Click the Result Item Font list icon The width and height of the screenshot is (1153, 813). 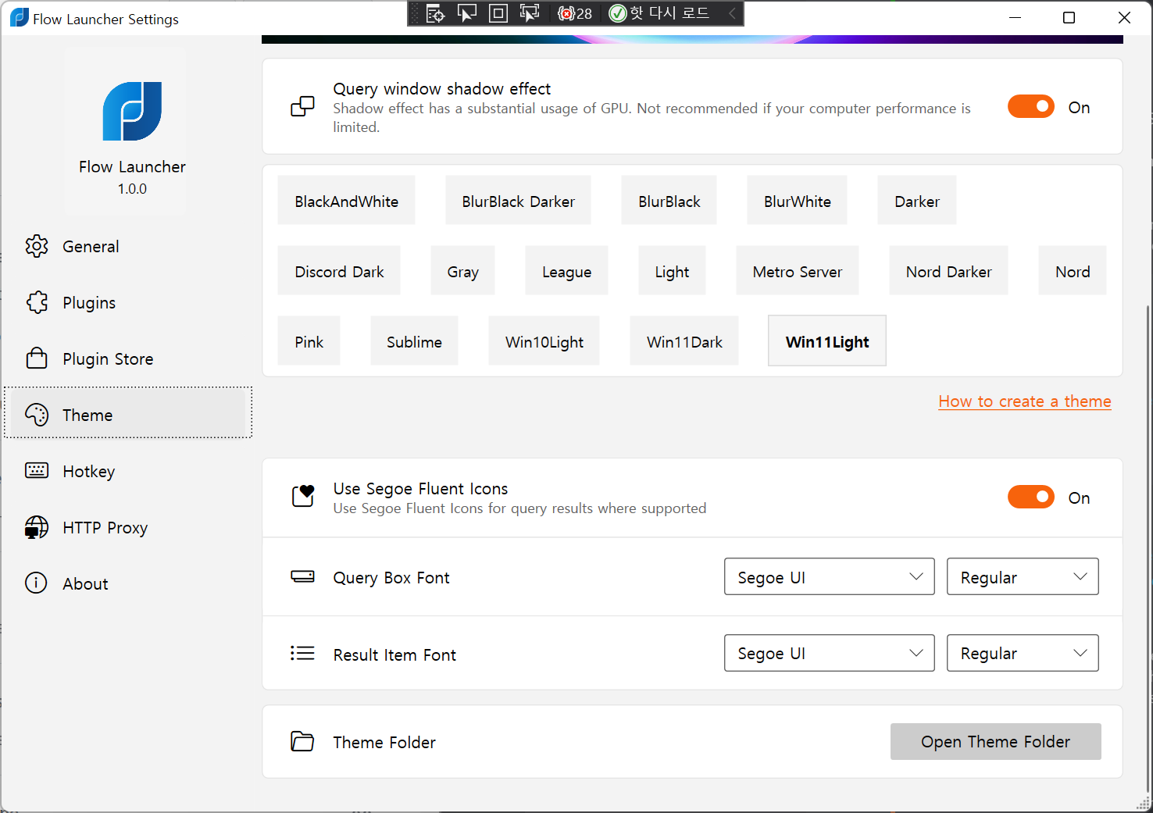pyautogui.click(x=302, y=653)
